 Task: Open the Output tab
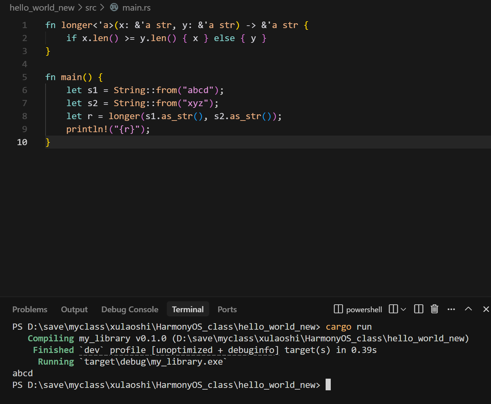[x=74, y=310]
